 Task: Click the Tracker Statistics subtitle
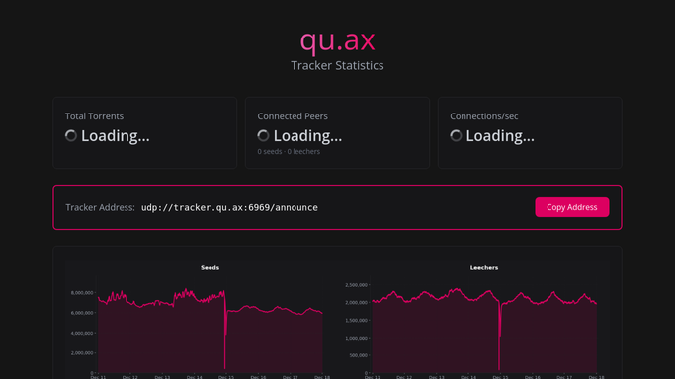click(337, 65)
